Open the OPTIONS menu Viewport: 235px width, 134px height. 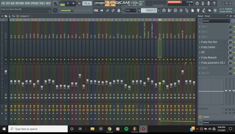34,3
